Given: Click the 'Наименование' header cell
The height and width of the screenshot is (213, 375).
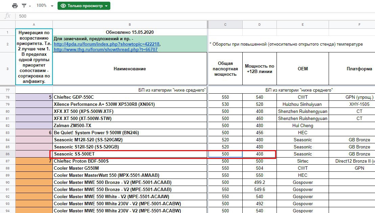Looking at the screenshot, I should 130,69.
